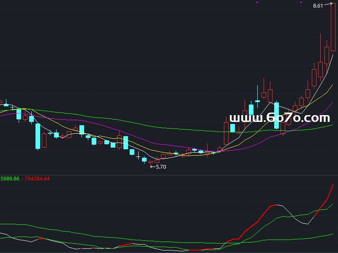Click the cyan candlestick overlapping the watermark

coord(276,115)
